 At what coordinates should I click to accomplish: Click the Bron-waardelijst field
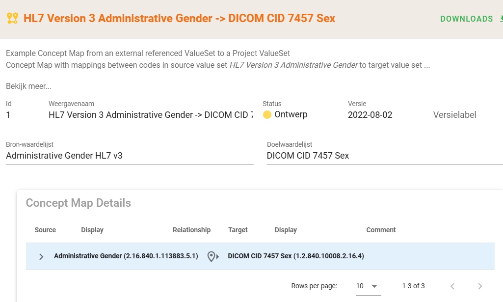(x=130, y=156)
